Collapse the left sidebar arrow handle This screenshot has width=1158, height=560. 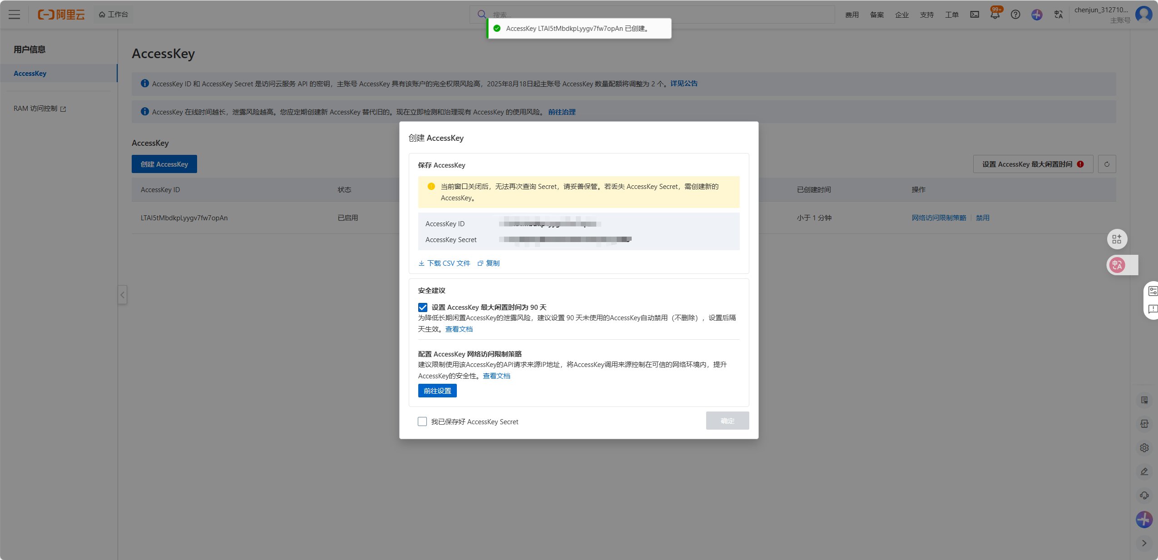pyautogui.click(x=122, y=295)
